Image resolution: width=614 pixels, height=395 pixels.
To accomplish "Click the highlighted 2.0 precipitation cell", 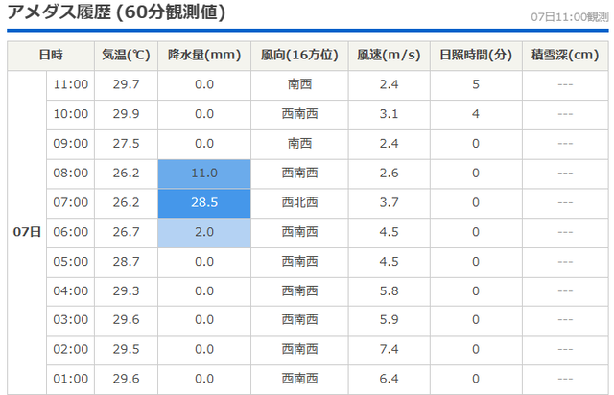I will coord(204,233).
